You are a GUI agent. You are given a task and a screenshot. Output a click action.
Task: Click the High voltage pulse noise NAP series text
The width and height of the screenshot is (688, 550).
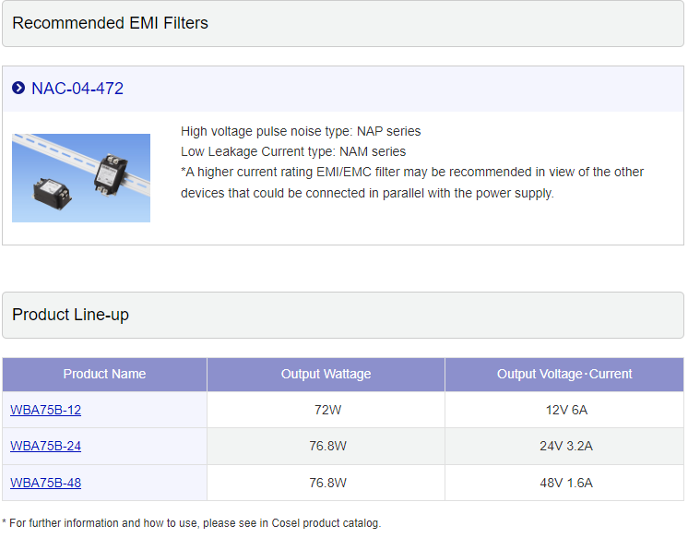(301, 131)
